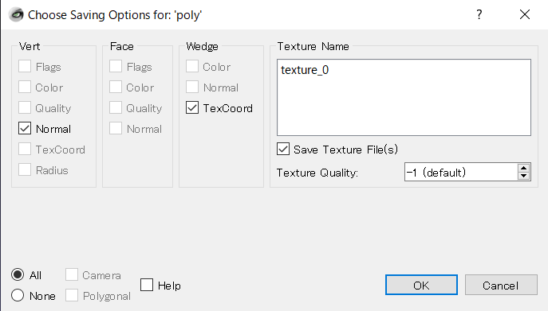Check the Vert Color checkbox

click(25, 87)
